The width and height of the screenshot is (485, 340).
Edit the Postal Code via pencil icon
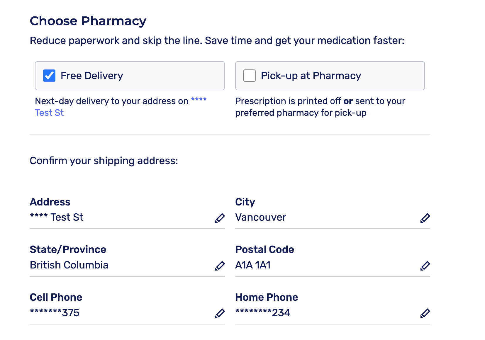click(425, 266)
